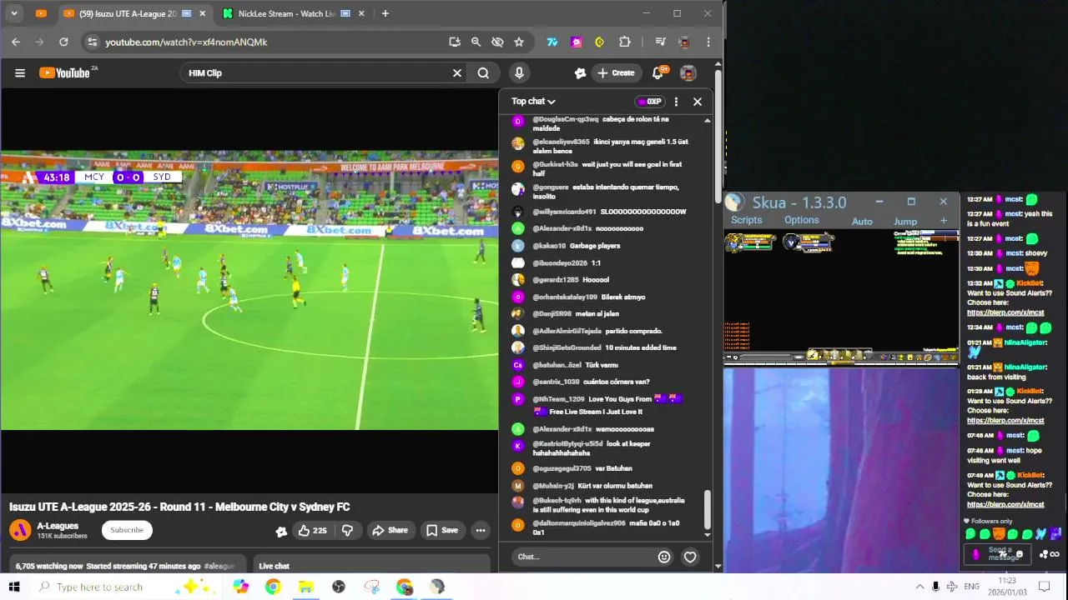Image resolution: width=1068 pixels, height=600 pixels.
Task: Share the A-League video
Action: pos(390,530)
